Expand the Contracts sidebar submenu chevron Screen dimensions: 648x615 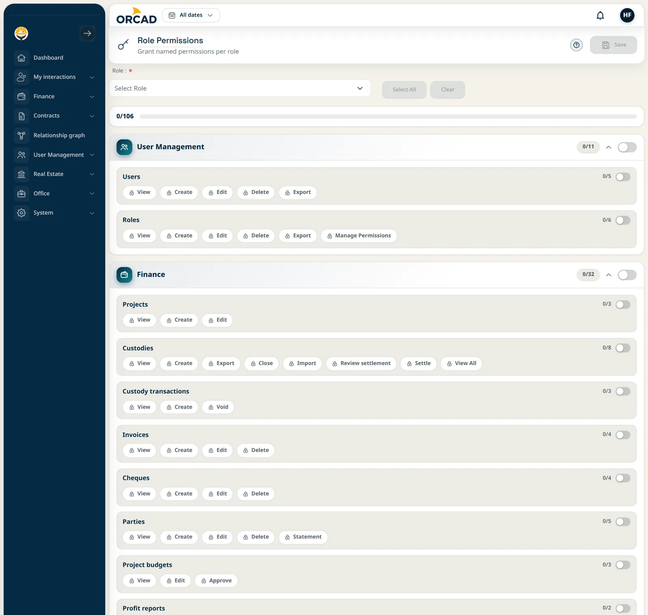[x=92, y=116]
